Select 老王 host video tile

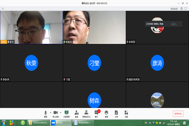point(31,27)
